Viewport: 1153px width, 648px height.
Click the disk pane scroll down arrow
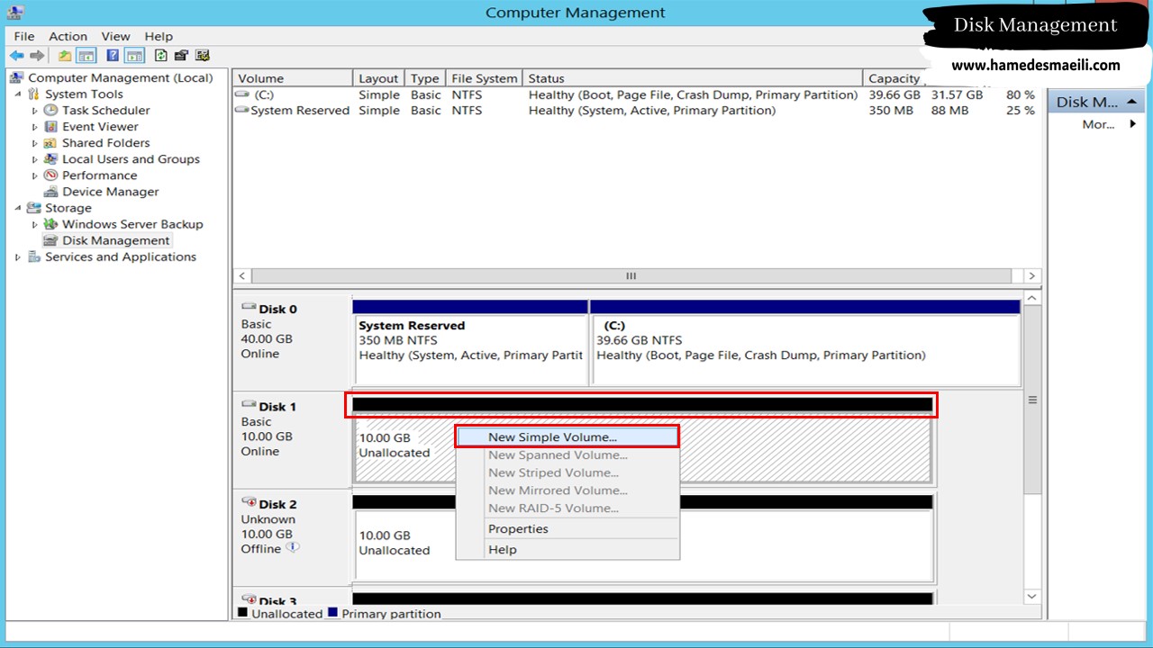point(1032,596)
